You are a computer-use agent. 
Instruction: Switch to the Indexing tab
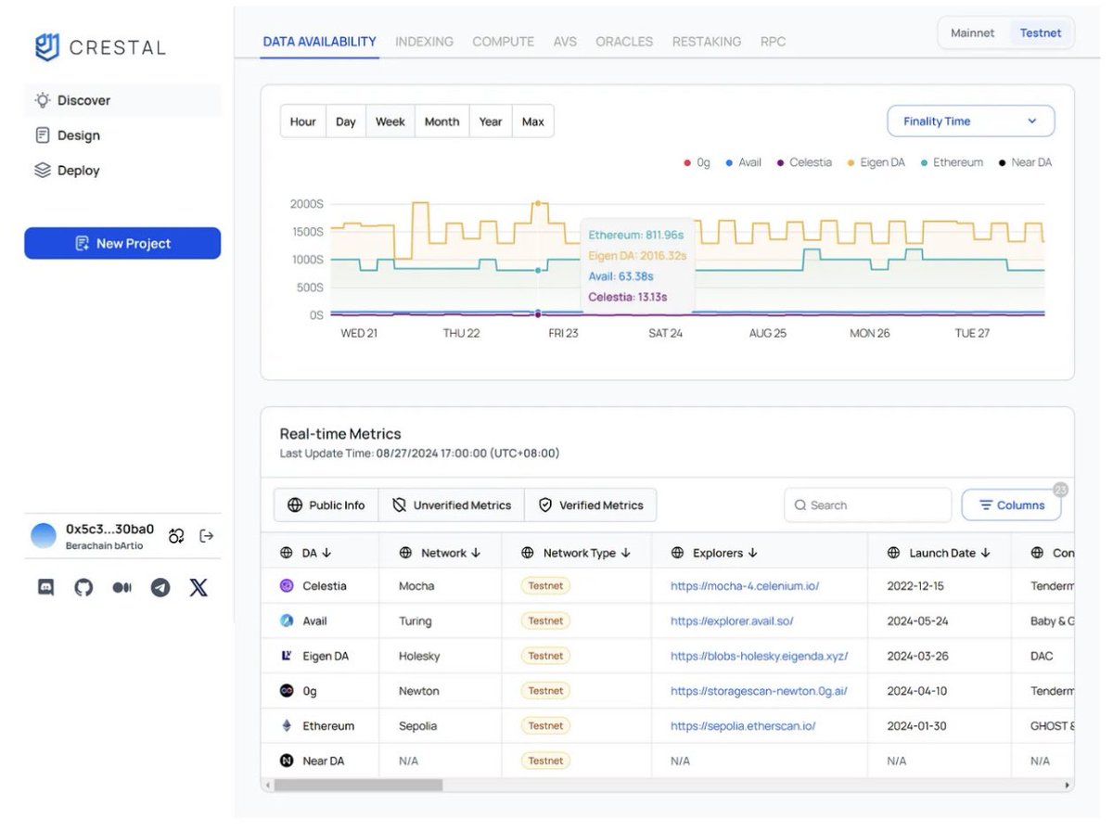point(424,42)
